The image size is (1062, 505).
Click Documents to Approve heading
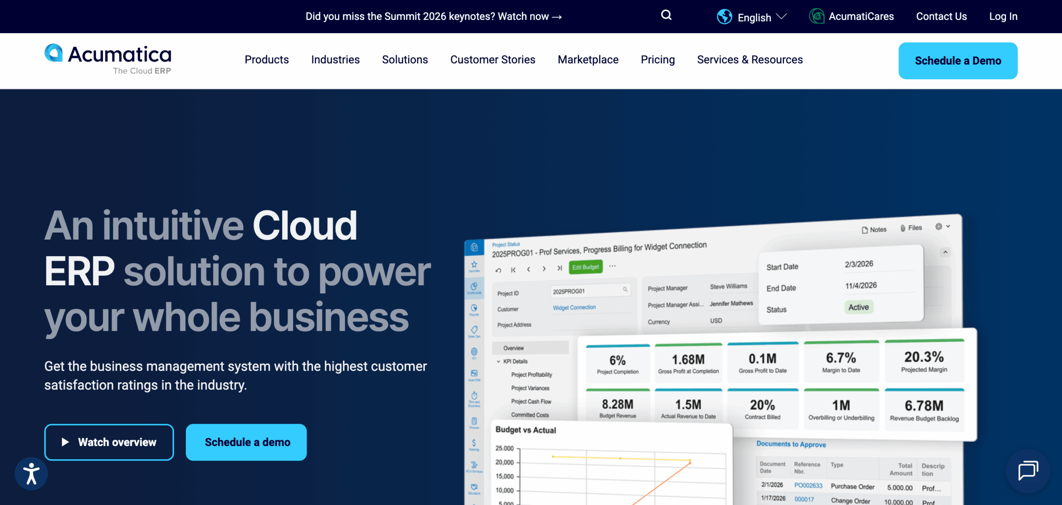tap(791, 444)
